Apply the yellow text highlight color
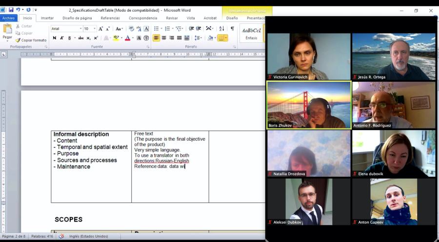The height and width of the screenshot is (242, 439). coord(116,38)
